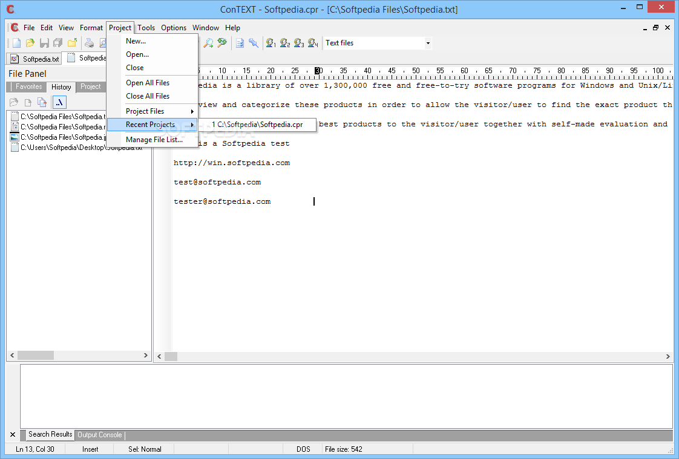Open recent project C:\Softpedia\Softpedia.cpr

point(257,125)
